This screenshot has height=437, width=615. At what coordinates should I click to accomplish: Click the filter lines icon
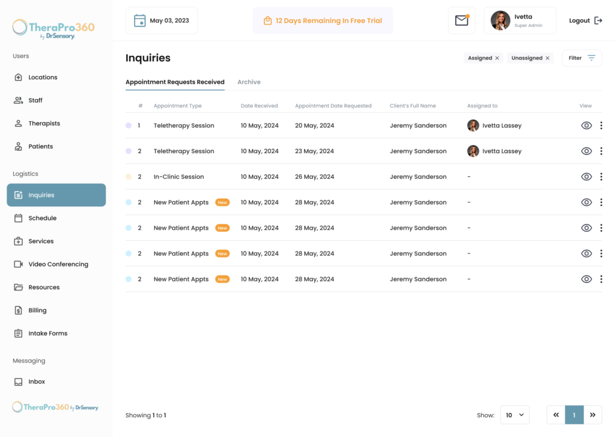[x=592, y=58]
